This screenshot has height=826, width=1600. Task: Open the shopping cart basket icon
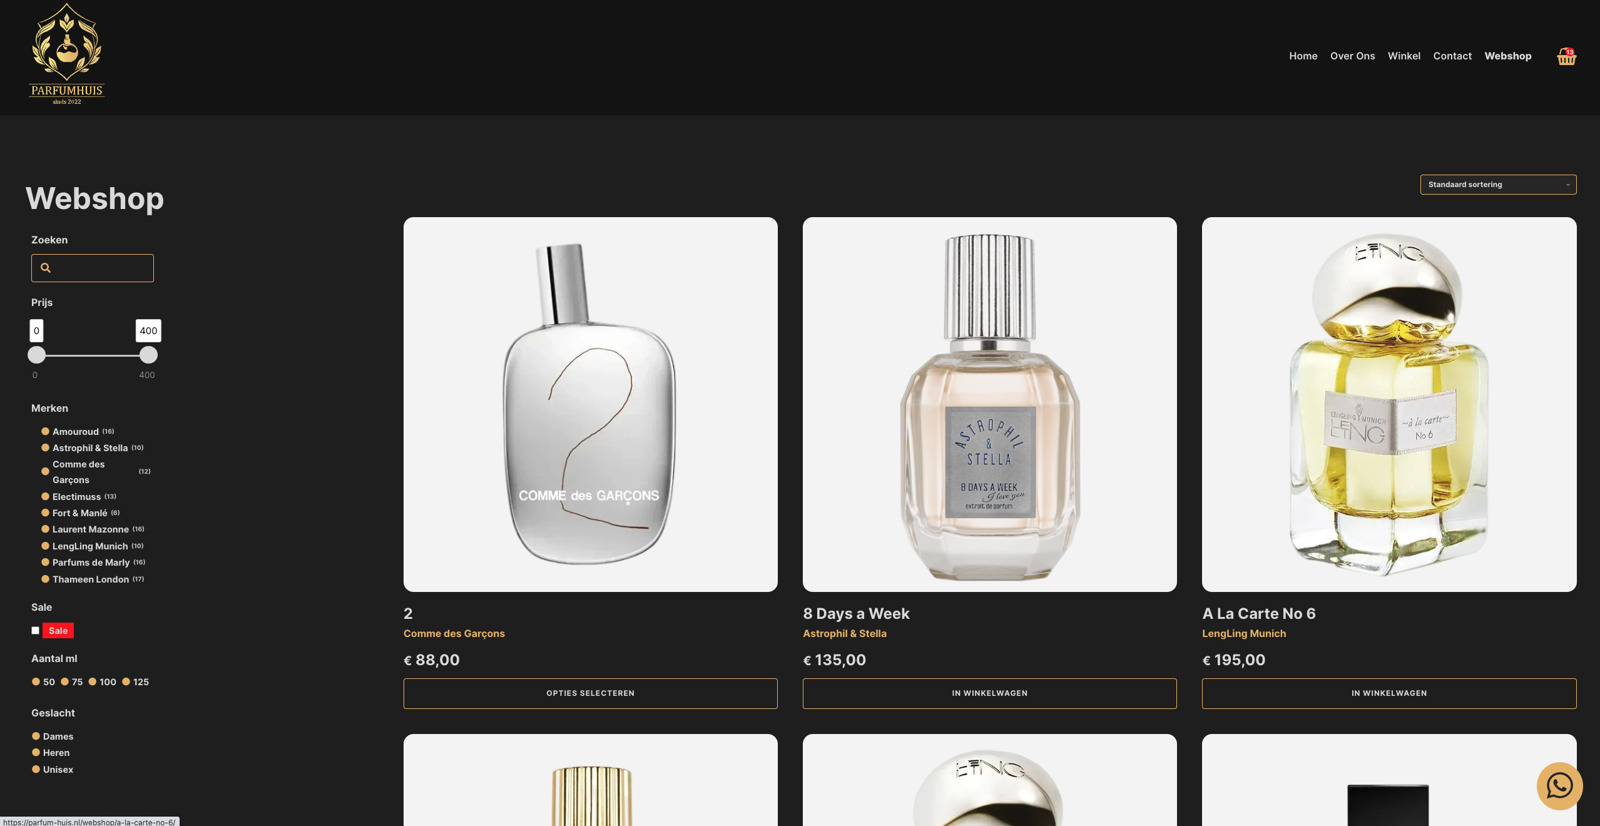pos(1566,56)
